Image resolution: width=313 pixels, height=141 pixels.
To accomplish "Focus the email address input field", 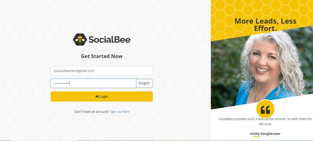I will pos(101,71).
